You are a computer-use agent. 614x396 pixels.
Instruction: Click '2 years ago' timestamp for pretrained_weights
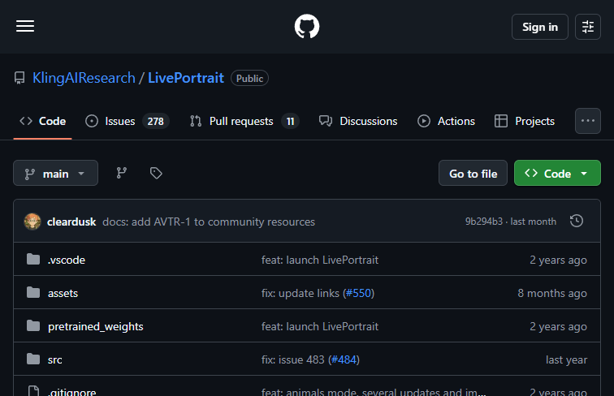pos(558,326)
